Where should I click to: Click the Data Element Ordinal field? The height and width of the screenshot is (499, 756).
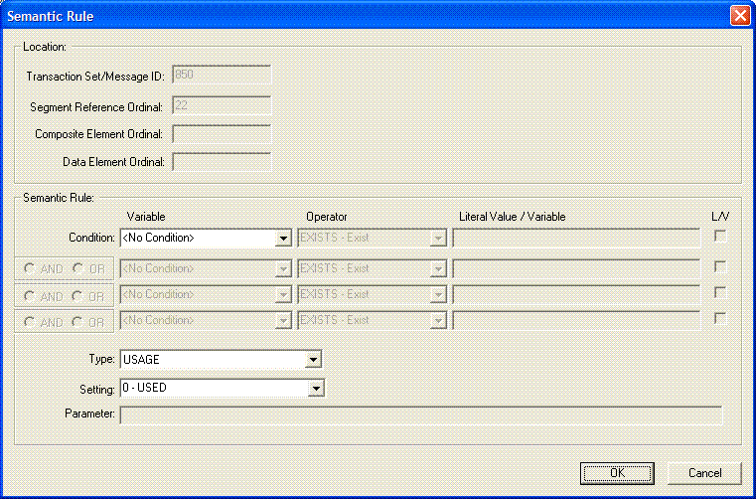[x=222, y=162]
